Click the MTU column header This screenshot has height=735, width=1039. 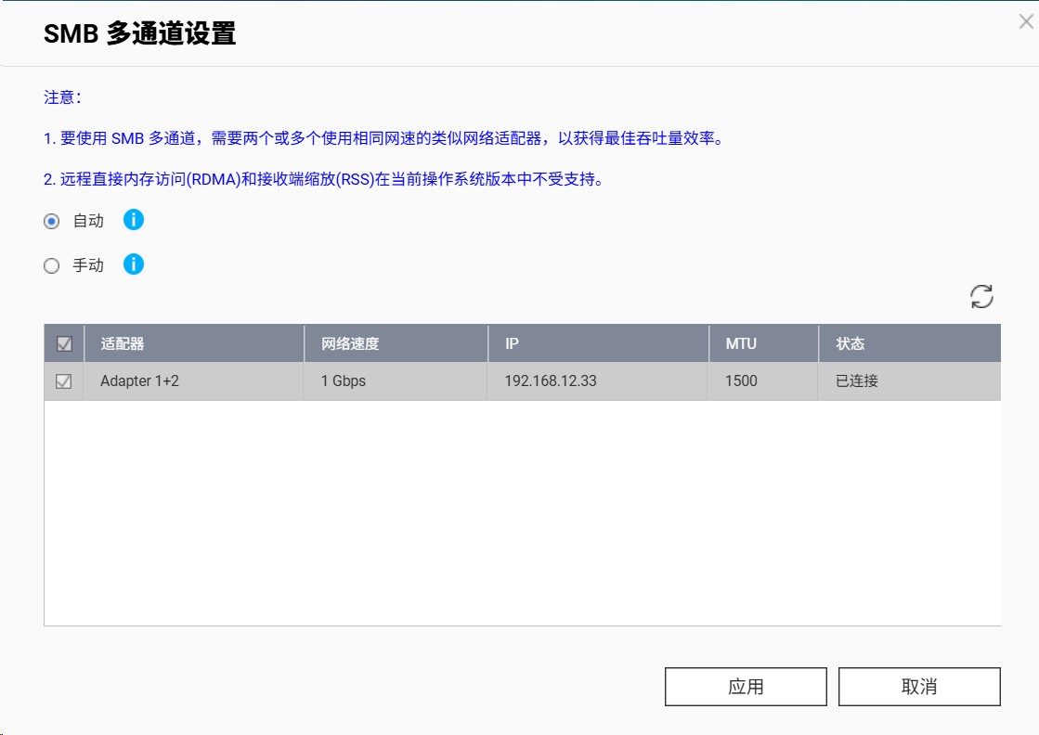[763, 343]
